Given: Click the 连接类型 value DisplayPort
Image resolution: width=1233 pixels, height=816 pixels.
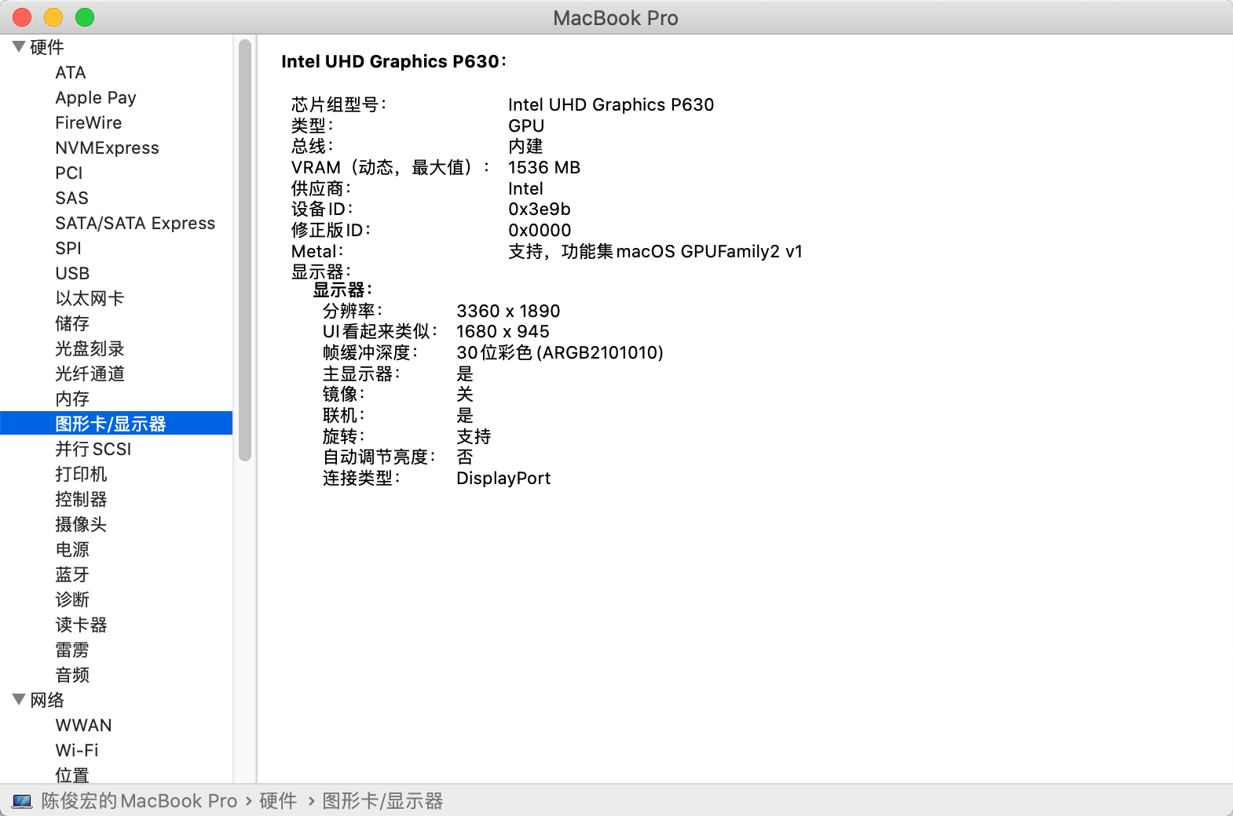Looking at the screenshot, I should coord(503,479).
